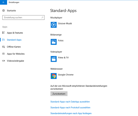
Task: Click the Webbrowser label
Action: [56, 69]
